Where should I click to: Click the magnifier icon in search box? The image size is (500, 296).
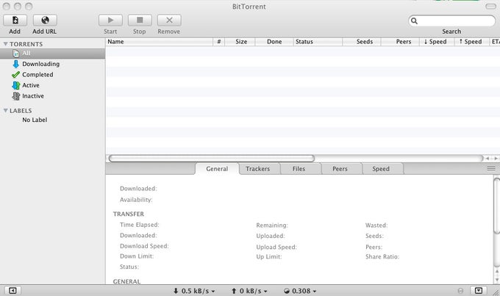(414, 21)
